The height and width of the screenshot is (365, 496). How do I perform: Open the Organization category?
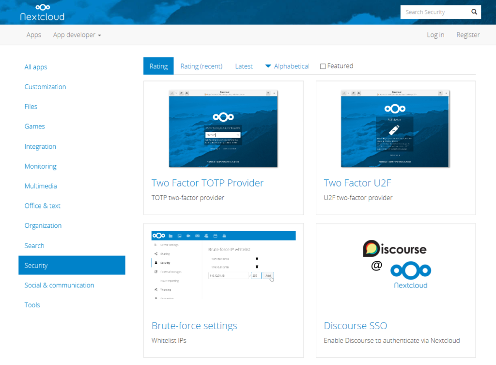click(43, 226)
